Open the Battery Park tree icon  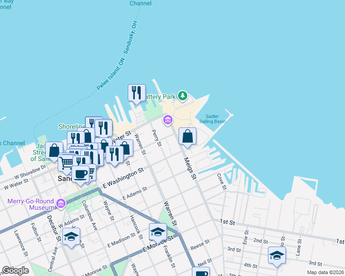(x=183, y=96)
